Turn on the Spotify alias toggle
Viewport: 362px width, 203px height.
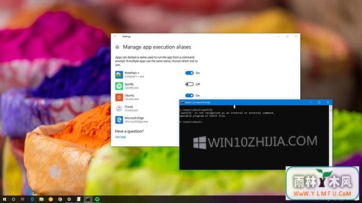(x=189, y=84)
